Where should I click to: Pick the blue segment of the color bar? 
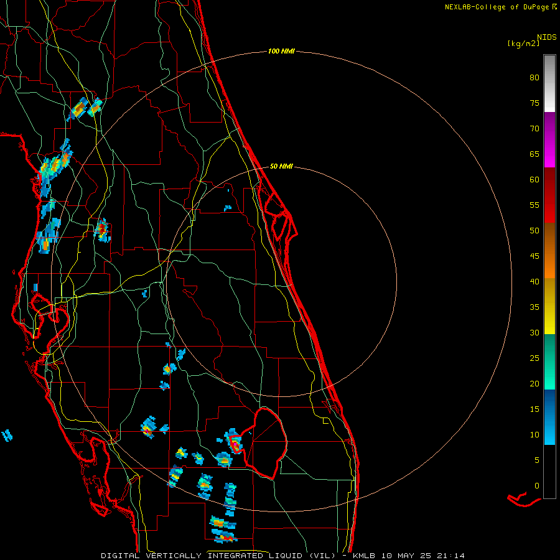pos(549,417)
